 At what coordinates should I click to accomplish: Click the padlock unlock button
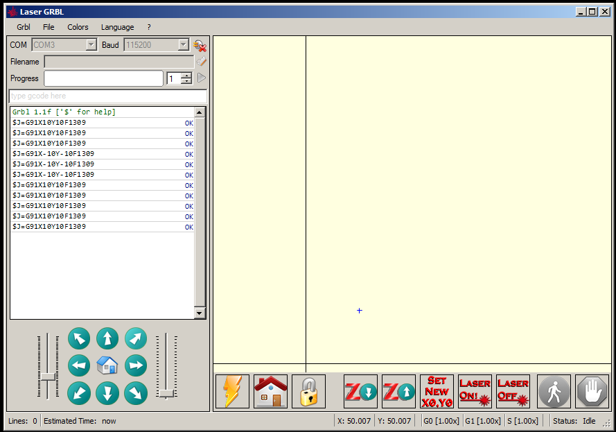(309, 392)
